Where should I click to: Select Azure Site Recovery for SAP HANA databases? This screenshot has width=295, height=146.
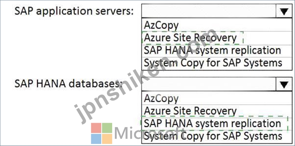[x=216, y=111]
